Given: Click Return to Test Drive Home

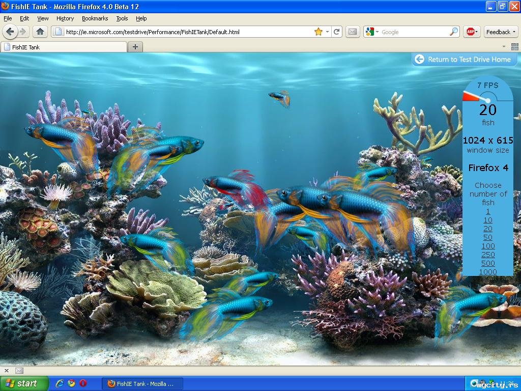Looking at the screenshot, I should point(464,60).
